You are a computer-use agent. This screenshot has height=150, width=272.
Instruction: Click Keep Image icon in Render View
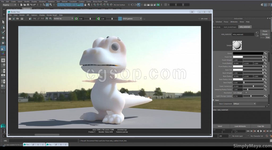click(47, 19)
